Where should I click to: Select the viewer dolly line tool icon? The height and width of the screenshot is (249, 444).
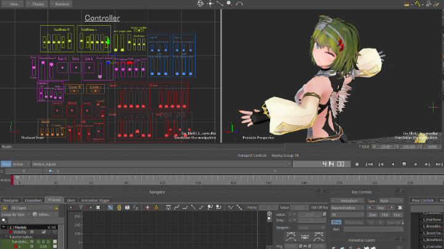220,4
